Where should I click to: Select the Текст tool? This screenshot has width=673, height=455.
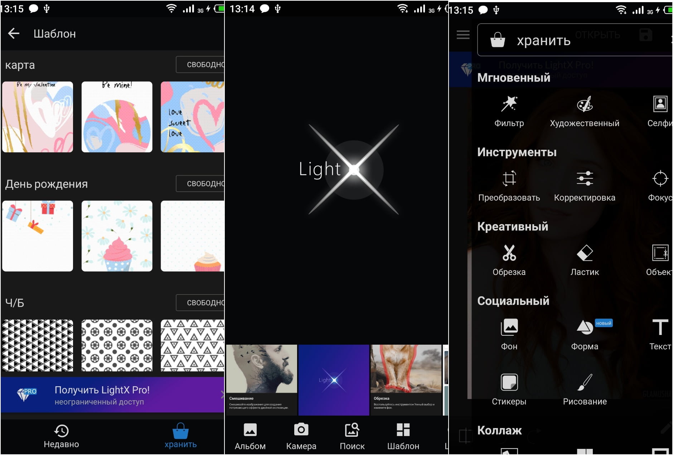coord(660,335)
